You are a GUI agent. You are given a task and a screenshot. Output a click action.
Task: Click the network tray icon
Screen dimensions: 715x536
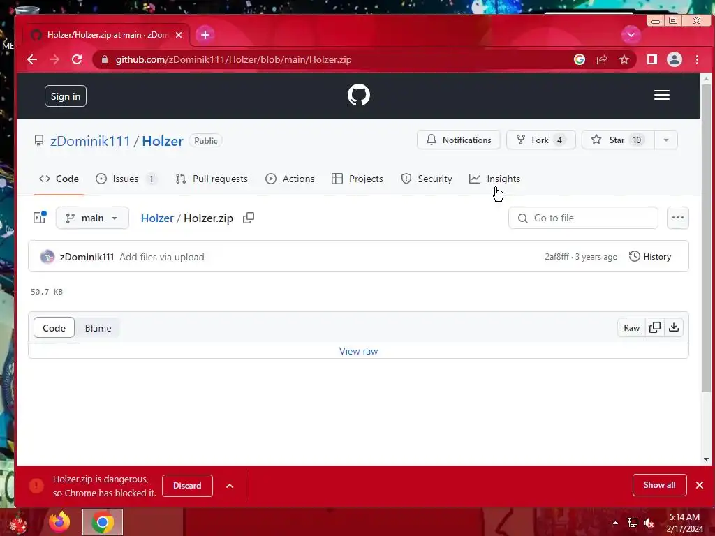coord(633,523)
